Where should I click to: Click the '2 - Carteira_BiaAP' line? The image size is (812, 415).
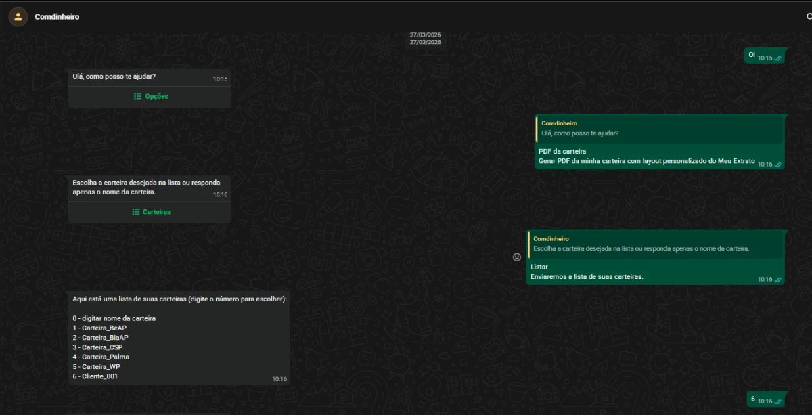pyautogui.click(x=100, y=337)
